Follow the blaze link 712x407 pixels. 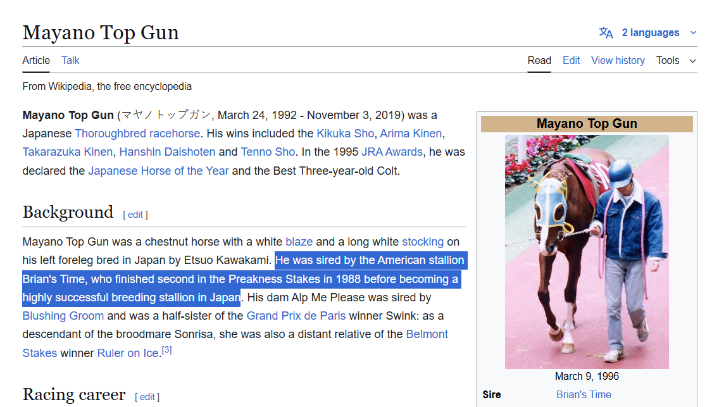point(299,242)
